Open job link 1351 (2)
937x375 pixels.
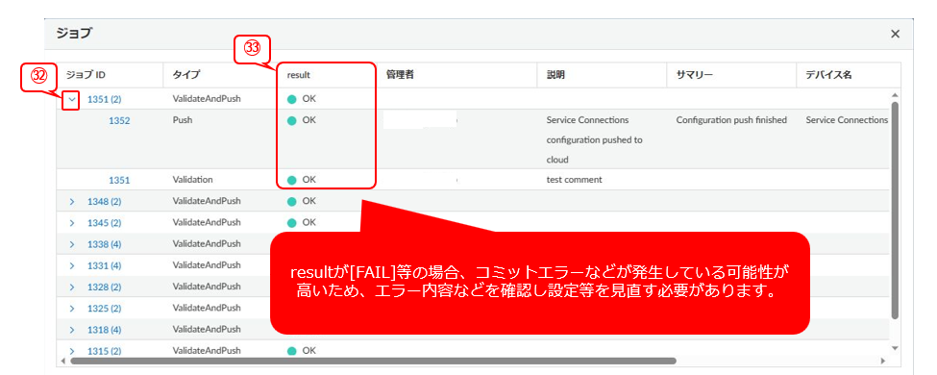point(104,100)
